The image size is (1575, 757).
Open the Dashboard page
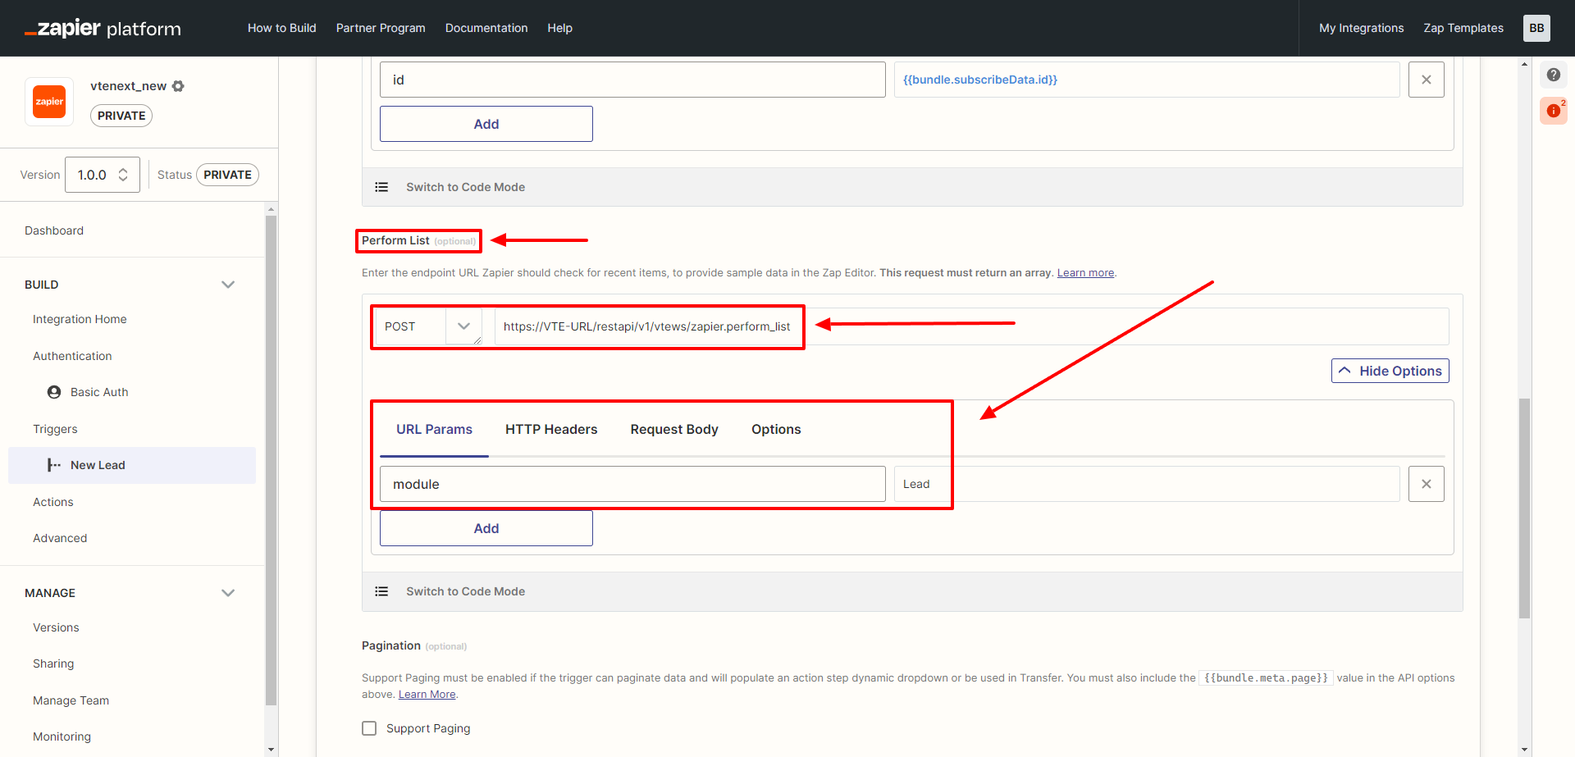coord(54,230)
